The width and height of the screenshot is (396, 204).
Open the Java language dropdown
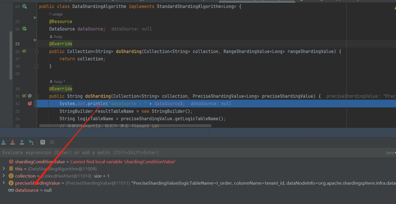click(x=390, y=152)
